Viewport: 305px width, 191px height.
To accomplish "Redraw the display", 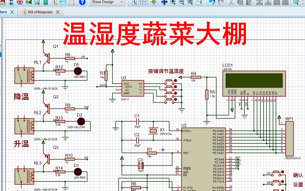I will 134,2.
